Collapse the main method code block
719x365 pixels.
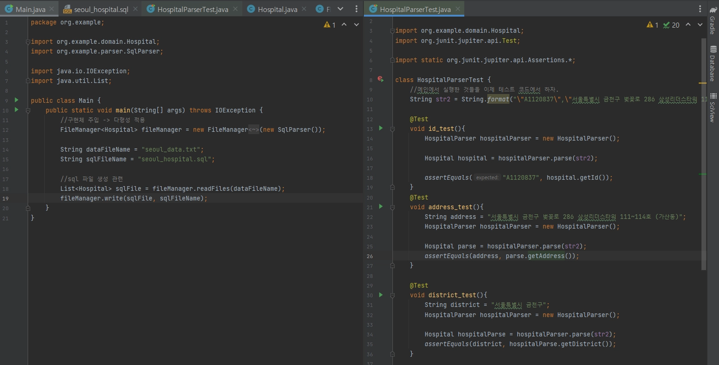coord(28,111)
